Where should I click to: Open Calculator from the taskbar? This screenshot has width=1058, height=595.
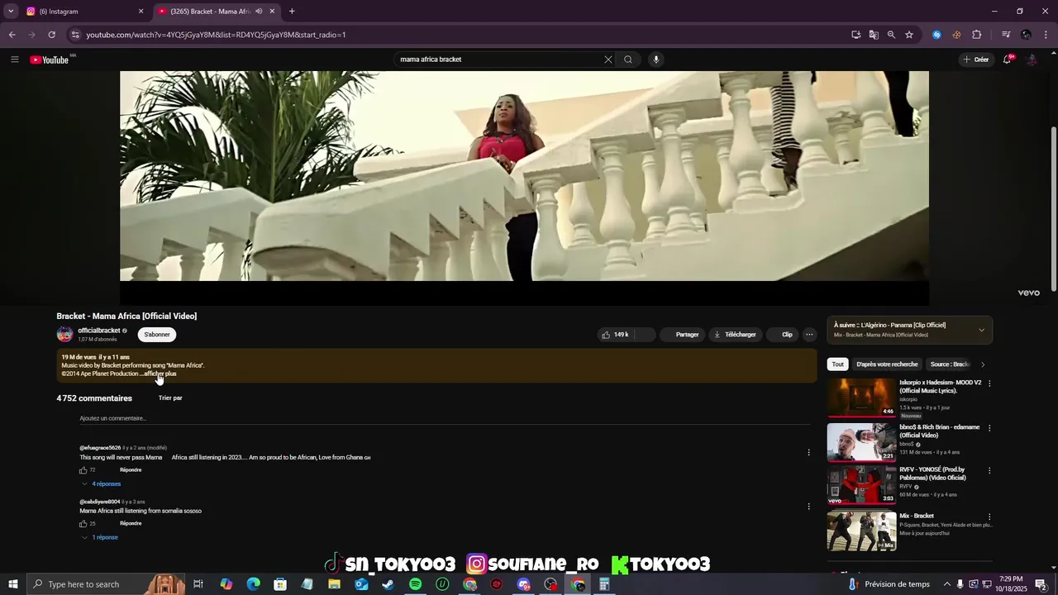[604, 584]
